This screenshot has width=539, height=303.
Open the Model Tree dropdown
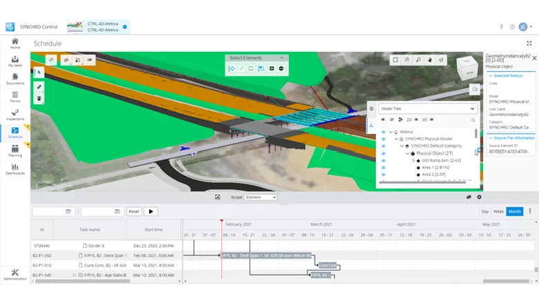click(428, 109)
